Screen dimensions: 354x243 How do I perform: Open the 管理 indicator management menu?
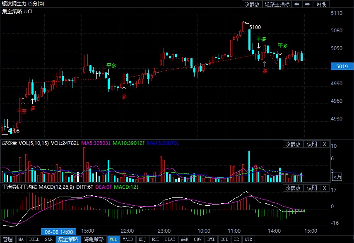[x=7, y=239]
